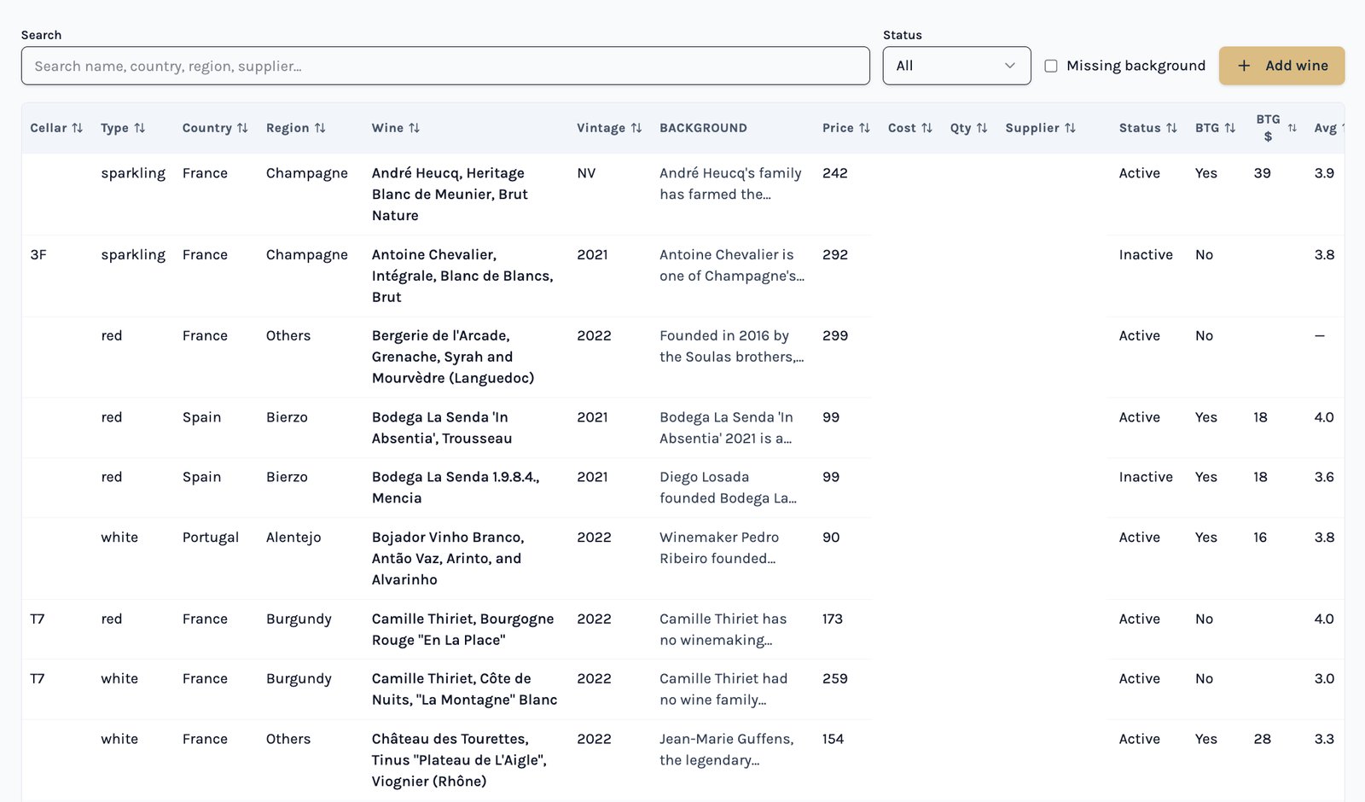Click Inactive status of Antoine Chevalier
The image size is (1365, 802).
pos(1146,254)
